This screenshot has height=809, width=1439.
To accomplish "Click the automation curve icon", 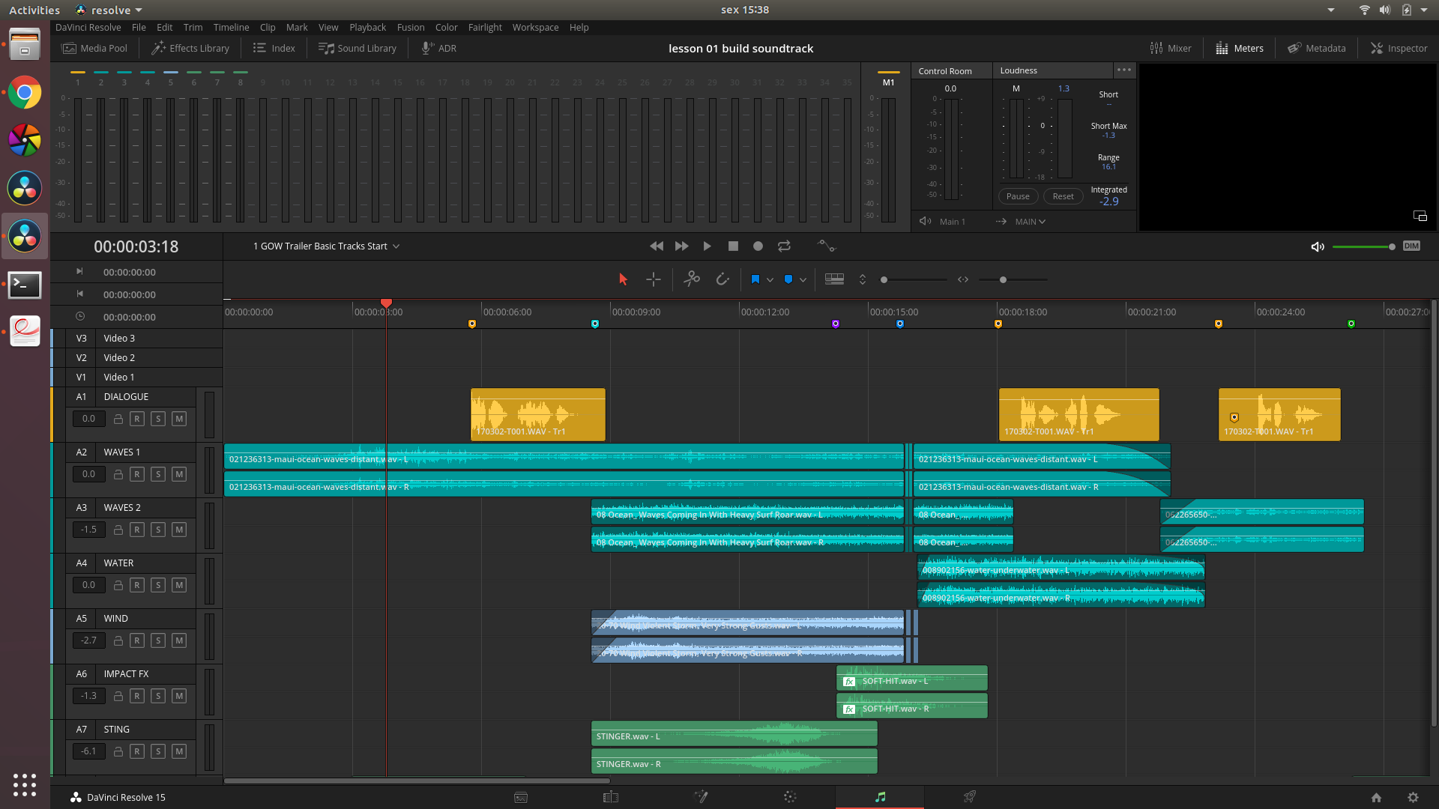I will coord(826,246).
